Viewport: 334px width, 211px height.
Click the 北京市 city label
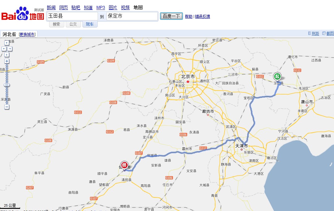tap(188, 76)
